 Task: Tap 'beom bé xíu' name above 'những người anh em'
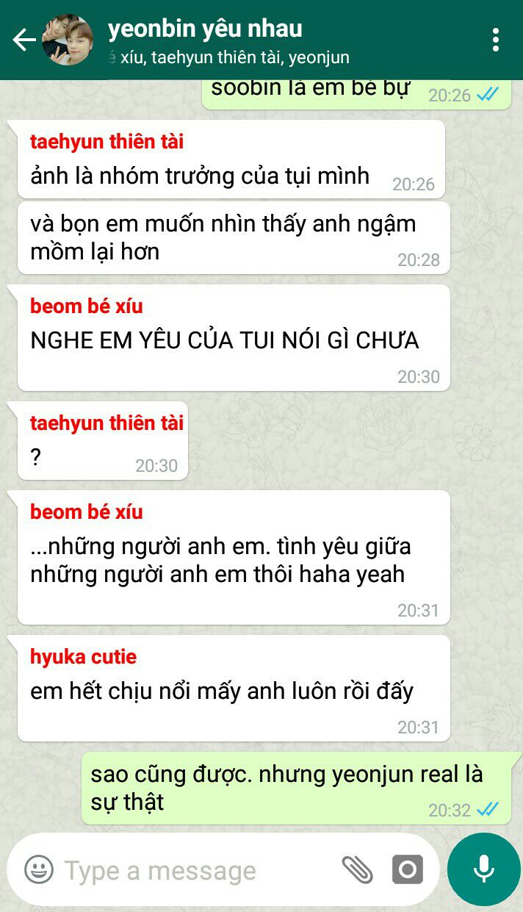tap(87, 511)
